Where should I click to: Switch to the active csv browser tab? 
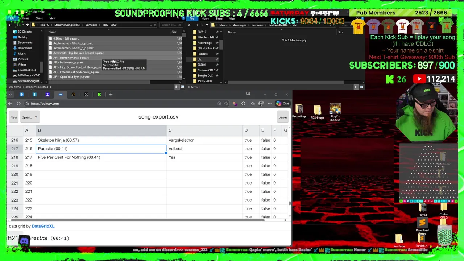coord(60,95)
